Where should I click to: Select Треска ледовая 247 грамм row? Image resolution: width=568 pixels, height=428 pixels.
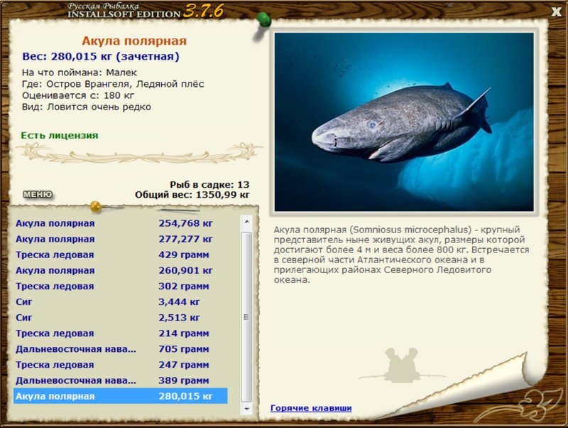point(120,365)
